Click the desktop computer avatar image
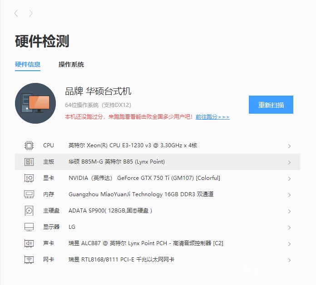 tap(35, 103)
